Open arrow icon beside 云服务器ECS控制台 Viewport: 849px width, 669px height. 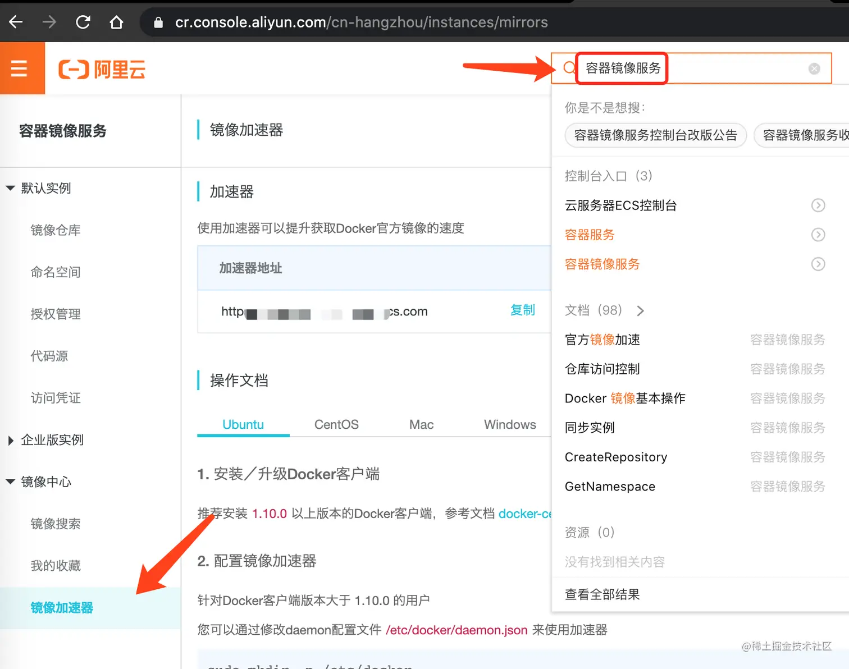click(x=818, y=205)
